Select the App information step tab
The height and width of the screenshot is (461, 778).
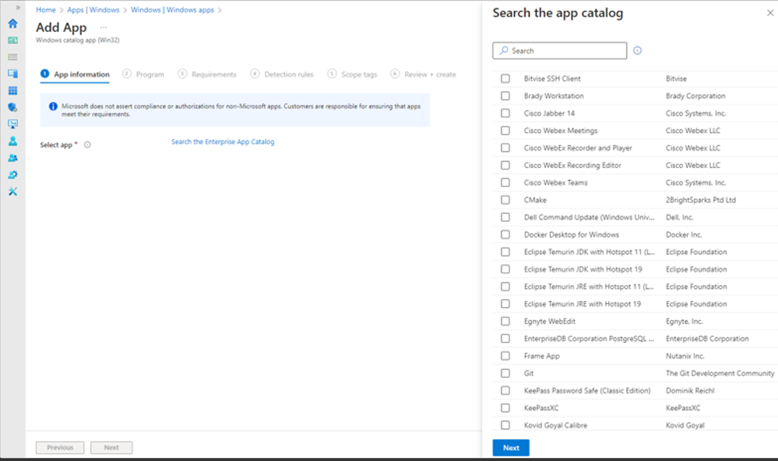[x=75, y=74]
